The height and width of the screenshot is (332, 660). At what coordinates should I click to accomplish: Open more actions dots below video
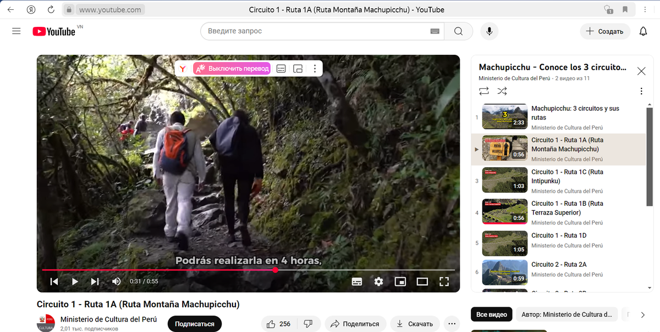tap(452, 324)
